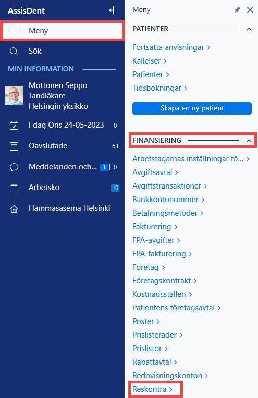Open Patientens företagsavtal
The width and height of the screenshot is (258, 398).
click(177, 308)
